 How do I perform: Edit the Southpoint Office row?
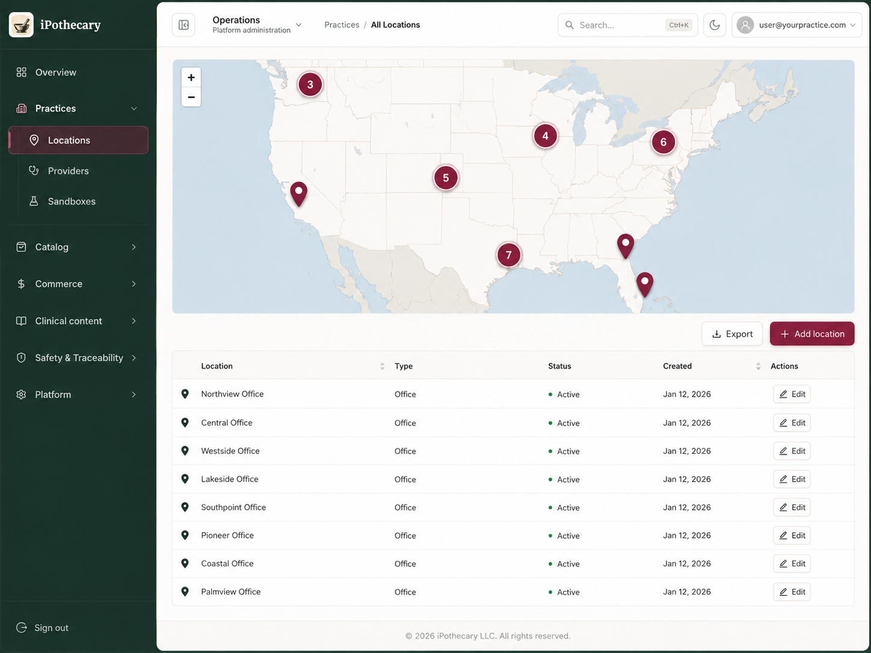point(792,507)
